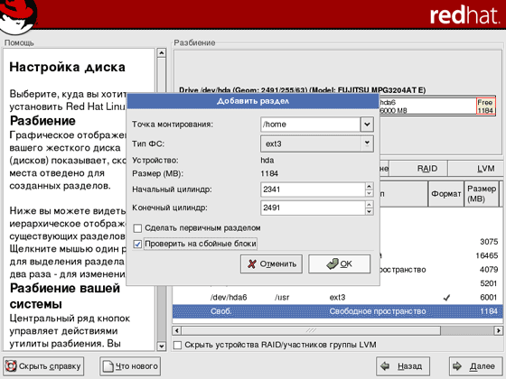
Task: Open the mount point dropdown arrow
Action: click(367, 125)
